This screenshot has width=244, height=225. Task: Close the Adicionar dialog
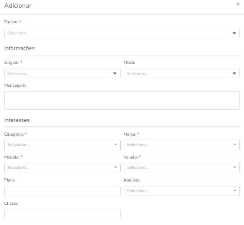(x=238, y=4)
